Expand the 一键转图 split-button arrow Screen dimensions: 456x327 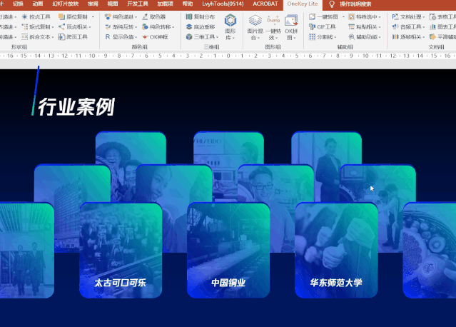coord(343,17)
